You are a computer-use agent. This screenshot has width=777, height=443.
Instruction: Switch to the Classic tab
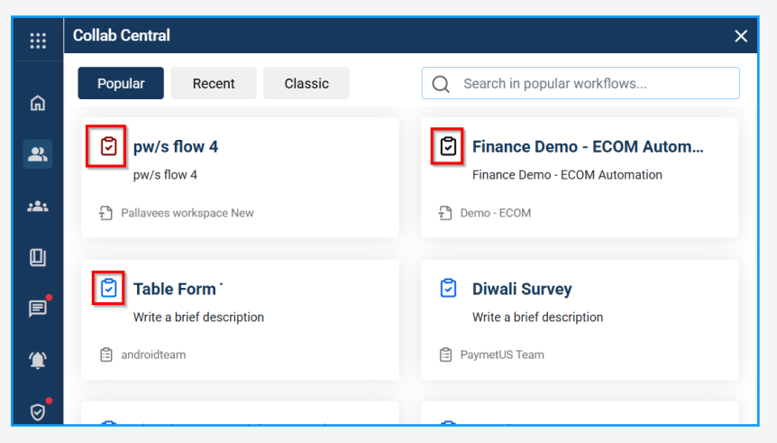tap(306, 84)
